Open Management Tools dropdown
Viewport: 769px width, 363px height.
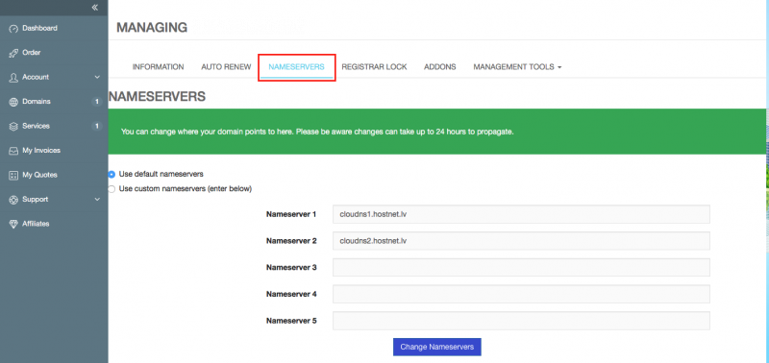(x=517, y=67)
